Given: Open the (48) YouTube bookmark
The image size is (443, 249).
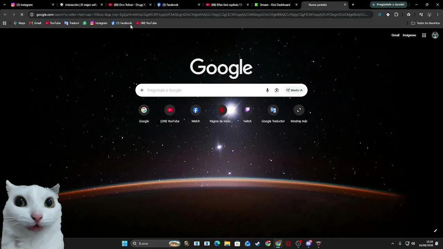Looking at the screenshot, I should click(x=146, y=23).
